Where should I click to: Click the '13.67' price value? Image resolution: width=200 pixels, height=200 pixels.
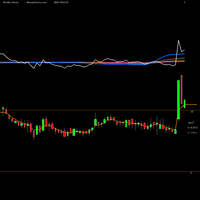(191, 123)
